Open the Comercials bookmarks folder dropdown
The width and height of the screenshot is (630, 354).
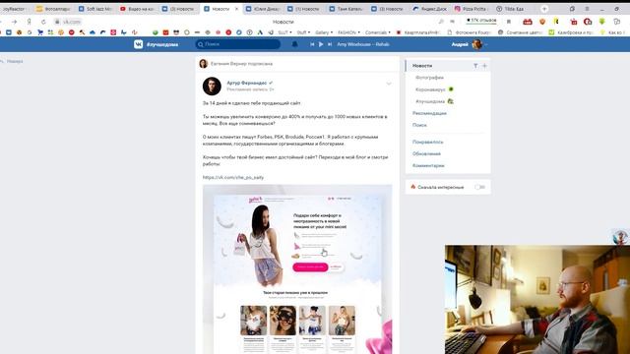[x=378, y=32]
